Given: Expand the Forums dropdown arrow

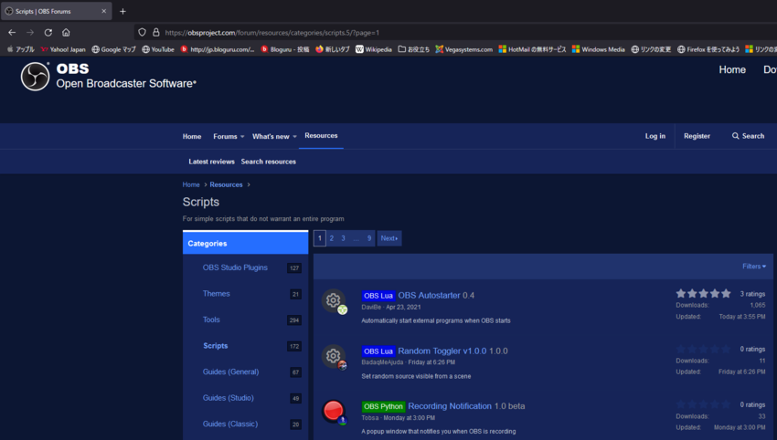Looking at the screenshot, I should [242, 137].
